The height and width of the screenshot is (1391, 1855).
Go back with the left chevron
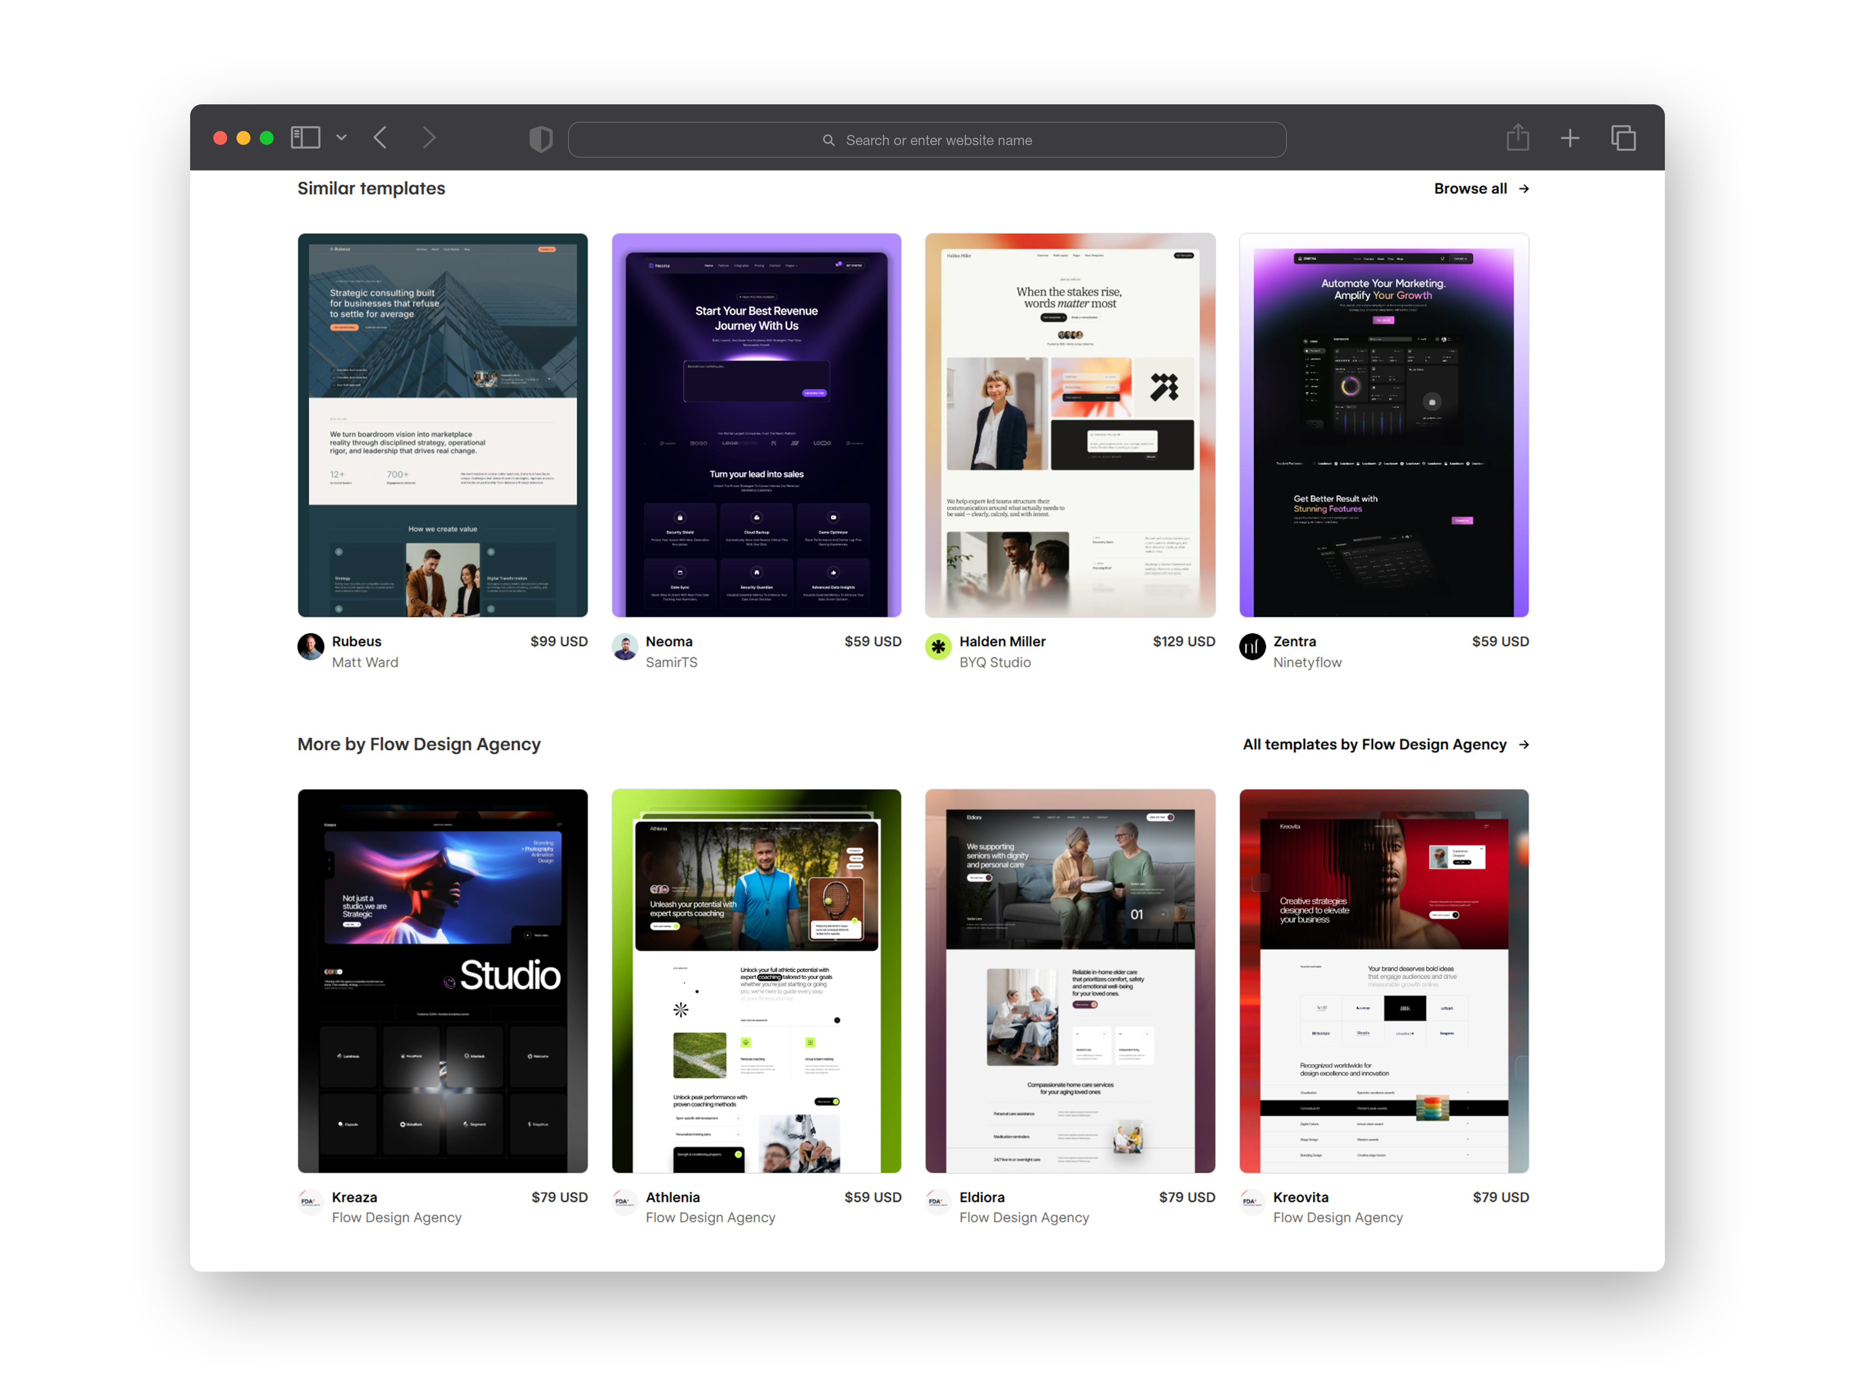[381, 138]
